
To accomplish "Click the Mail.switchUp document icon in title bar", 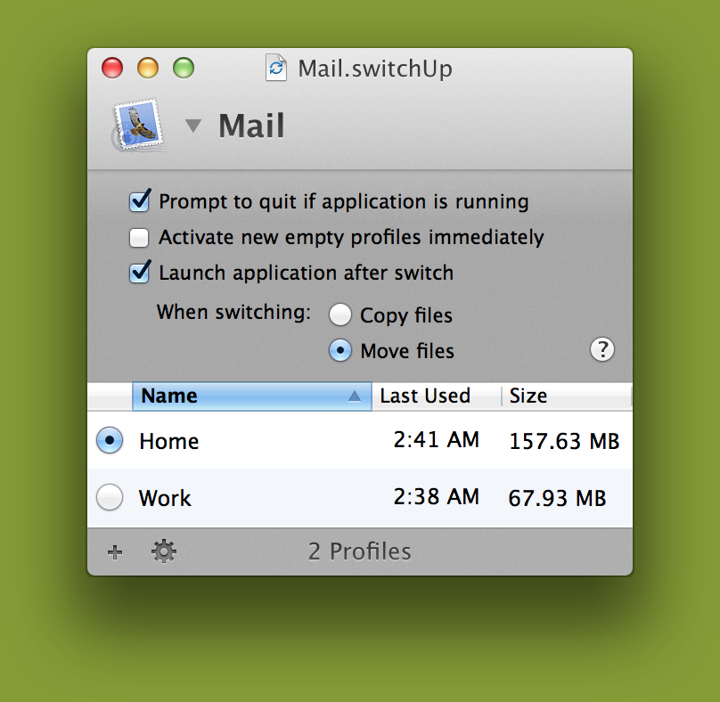I will coord(276,69).
